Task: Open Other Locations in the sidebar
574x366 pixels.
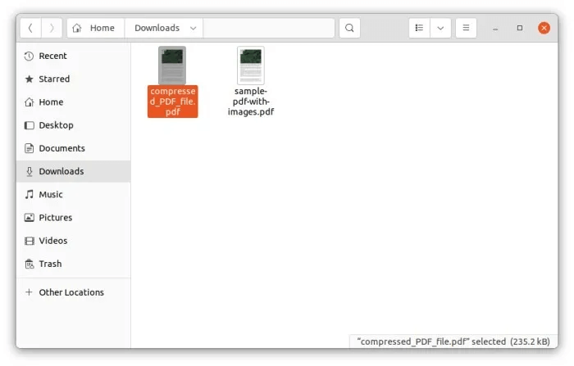Action: (x=73, y=292)
